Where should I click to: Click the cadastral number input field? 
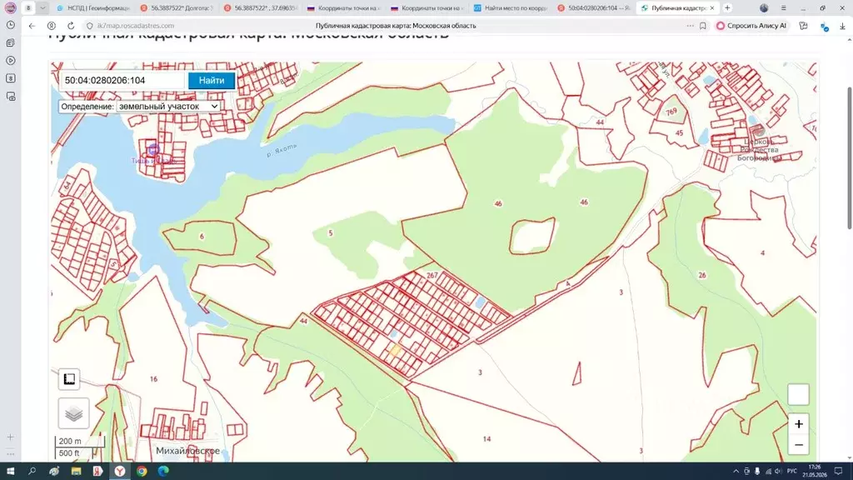click(123, 81)
